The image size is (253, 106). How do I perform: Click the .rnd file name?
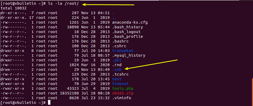117,65
